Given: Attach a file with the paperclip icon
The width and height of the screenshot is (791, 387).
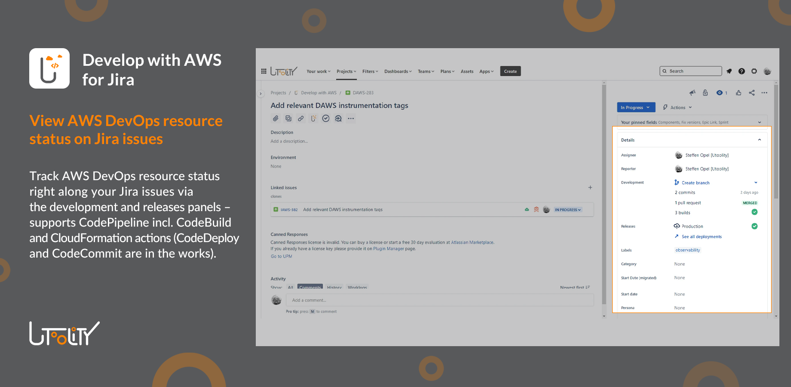Looking at the screenshot, I should coord(276,119).
